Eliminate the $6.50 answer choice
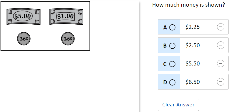Image resolution: width=230 pixels, height=112 pixels. [220, 82]
